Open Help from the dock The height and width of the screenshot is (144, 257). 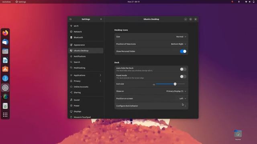coord(5,78)
